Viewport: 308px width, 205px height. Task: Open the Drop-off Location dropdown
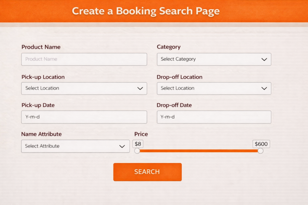point(214,88)
